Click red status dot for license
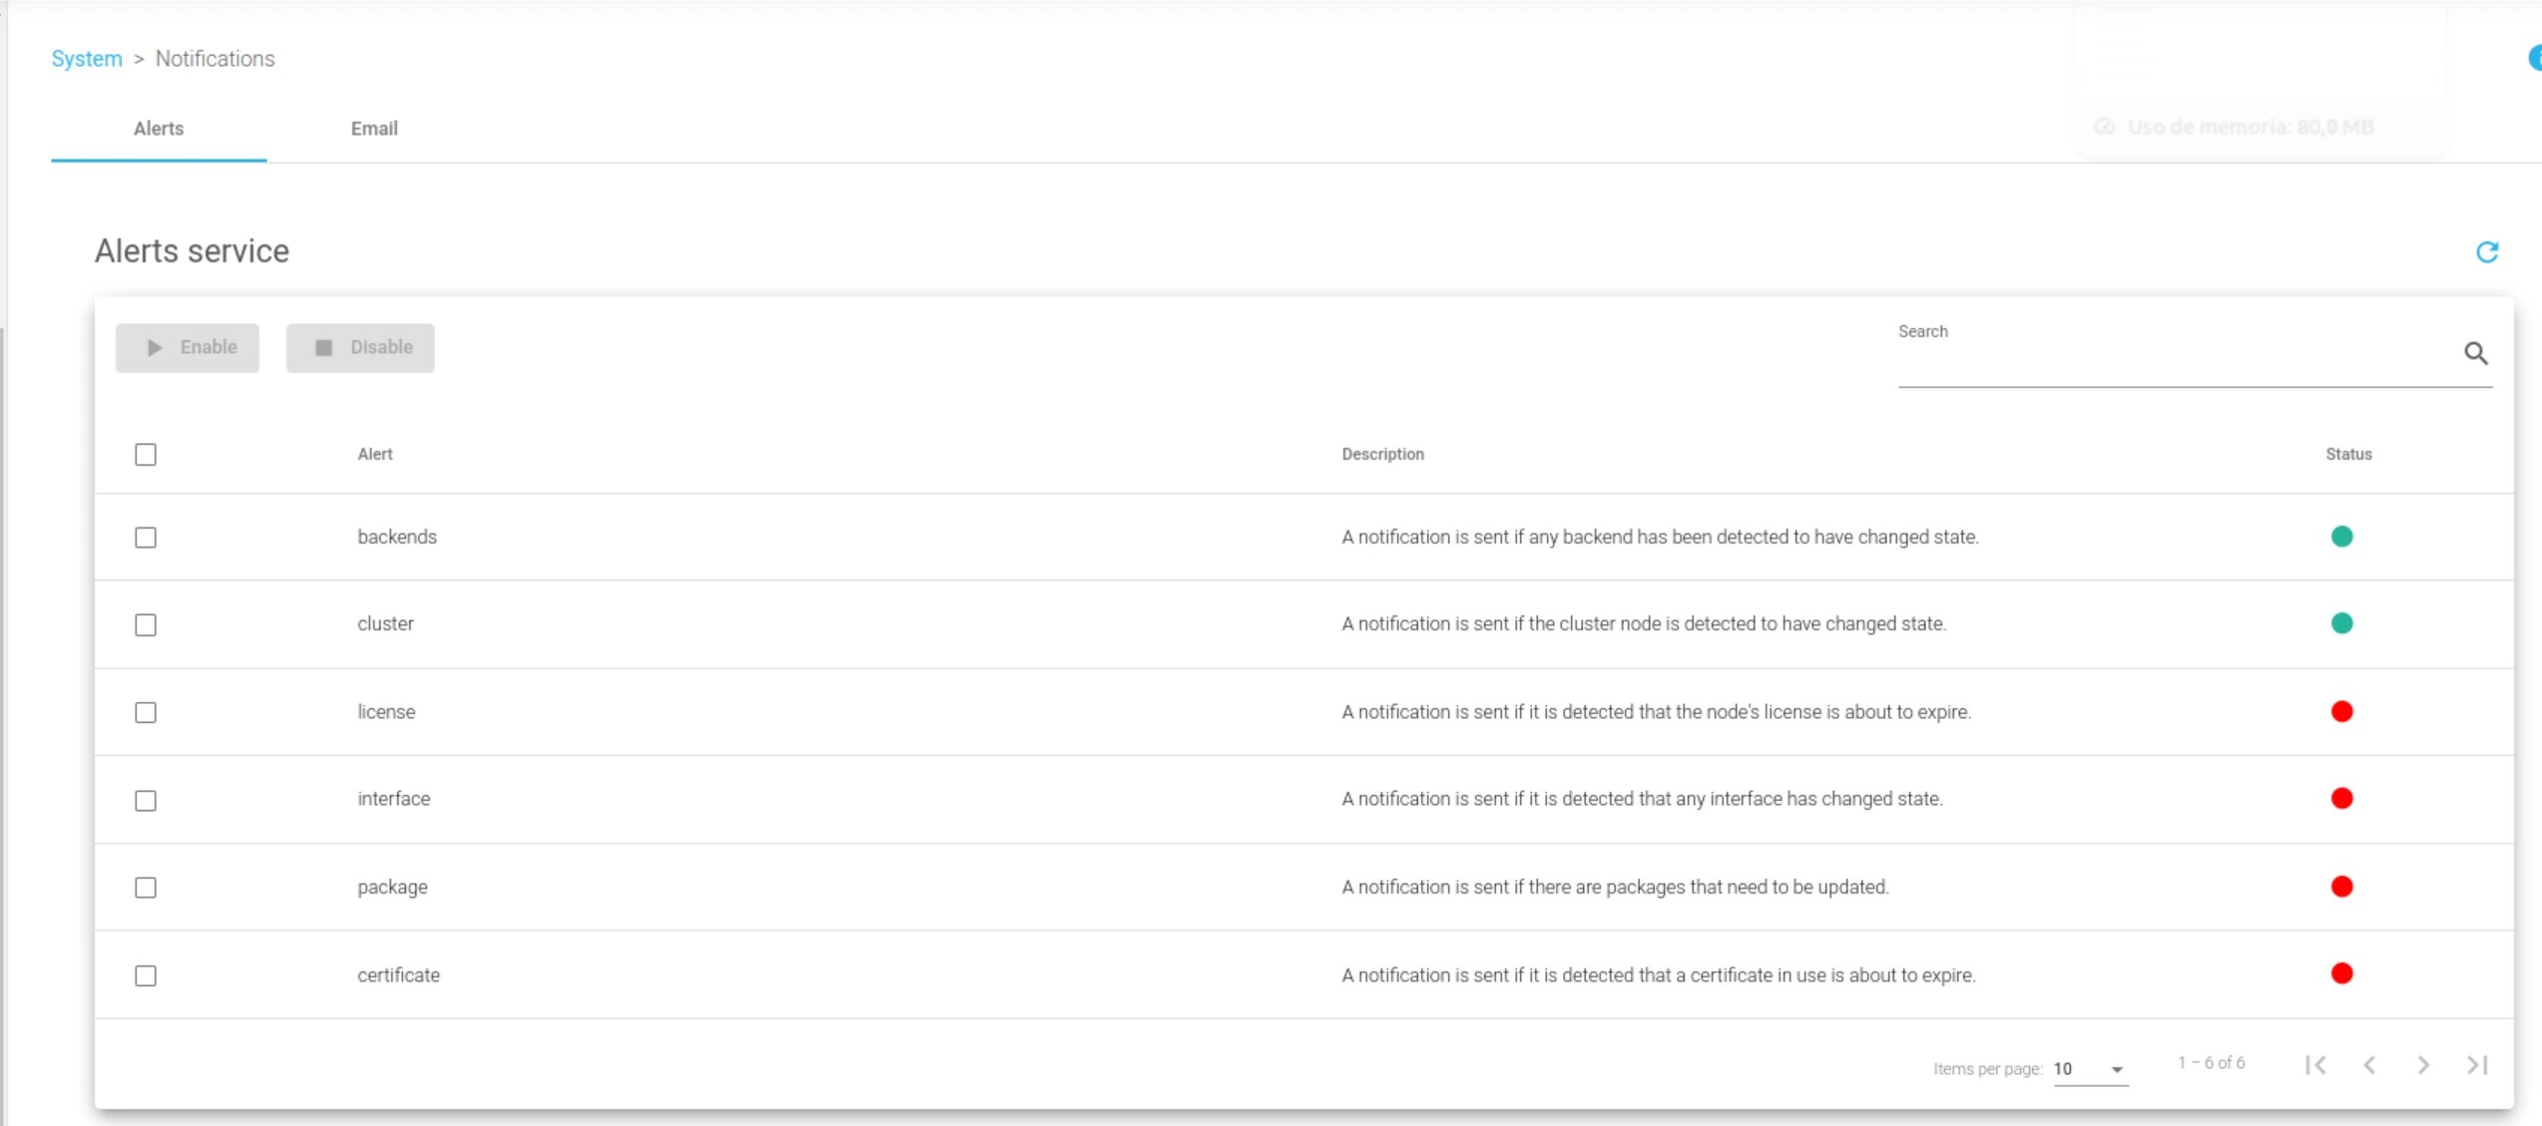Screen dimensions: 2542x1126 tap(2341, 711)
